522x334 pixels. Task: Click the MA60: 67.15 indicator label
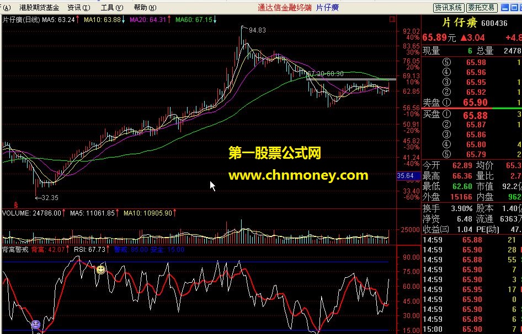194,20
